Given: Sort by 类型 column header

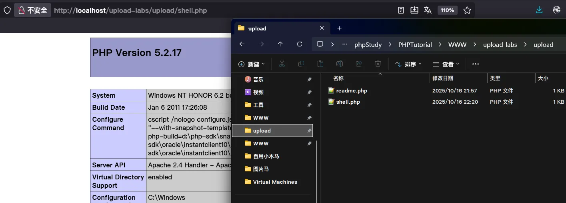Looking at the screenshot, I should (x=495, y=78).
